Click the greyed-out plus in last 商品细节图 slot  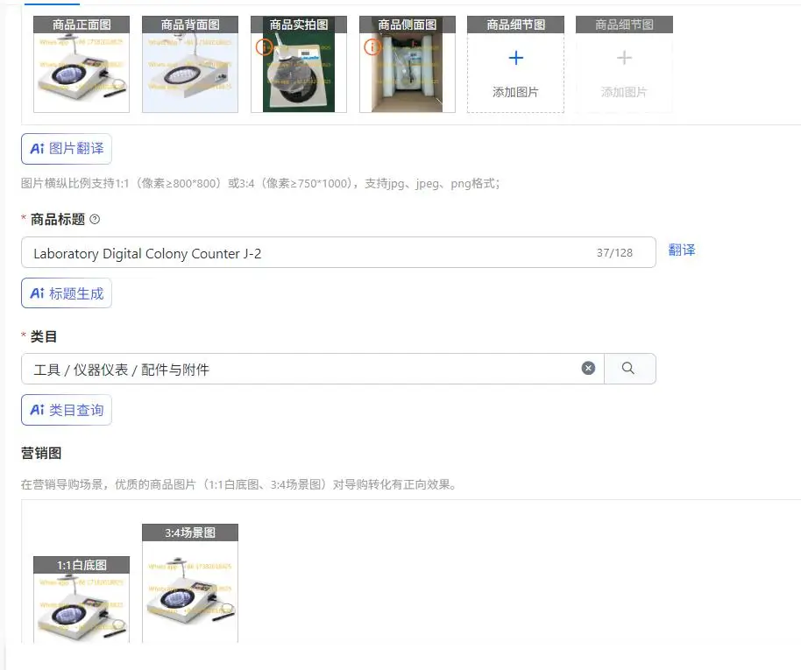click(624, 58)
